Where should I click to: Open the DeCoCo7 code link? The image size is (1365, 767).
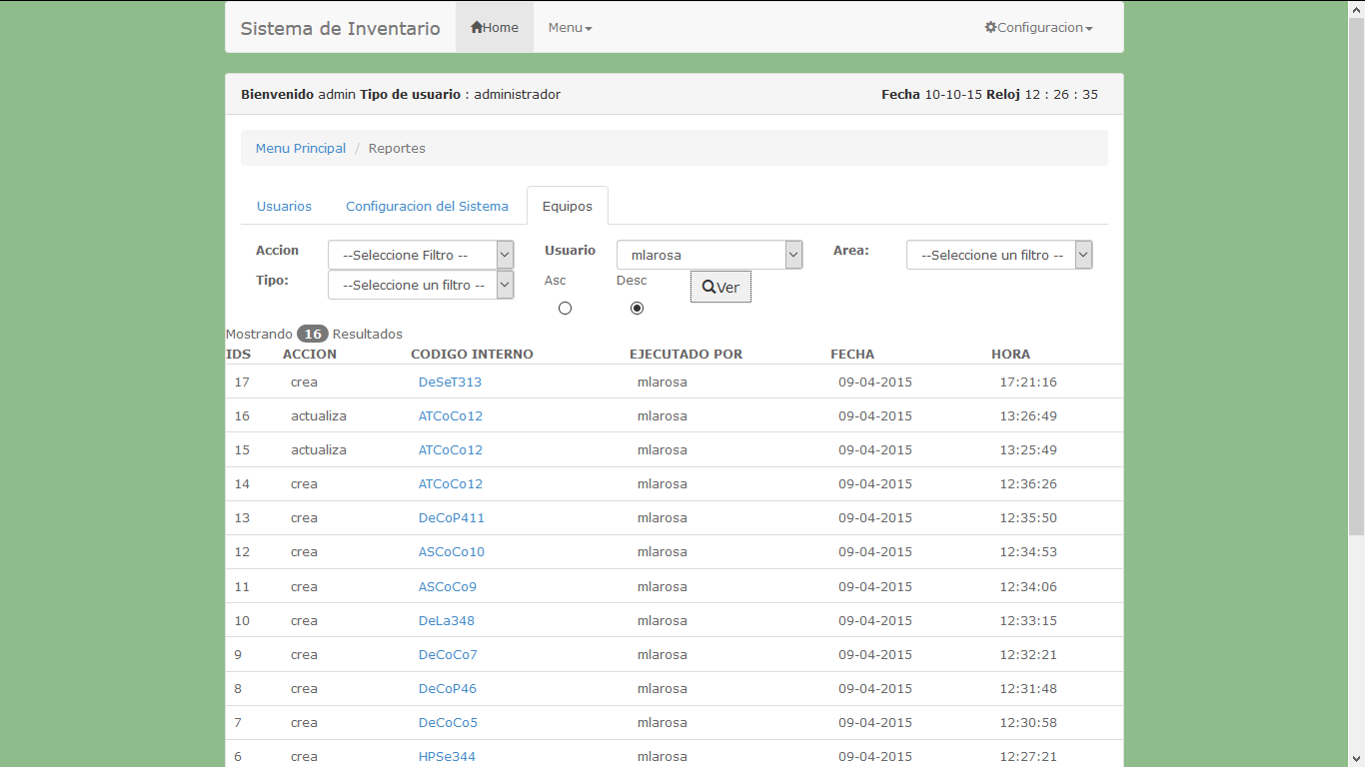tap(448, 654)
